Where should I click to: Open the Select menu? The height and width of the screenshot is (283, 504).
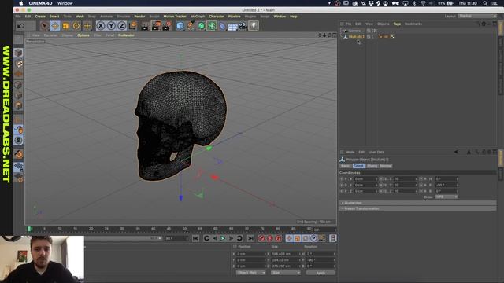(x=54, y=17)
